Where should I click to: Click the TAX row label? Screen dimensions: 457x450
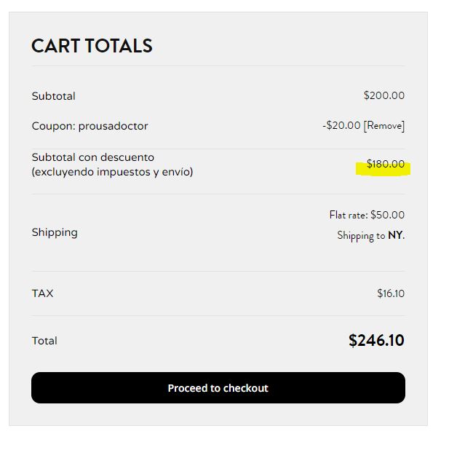point(42,293)
